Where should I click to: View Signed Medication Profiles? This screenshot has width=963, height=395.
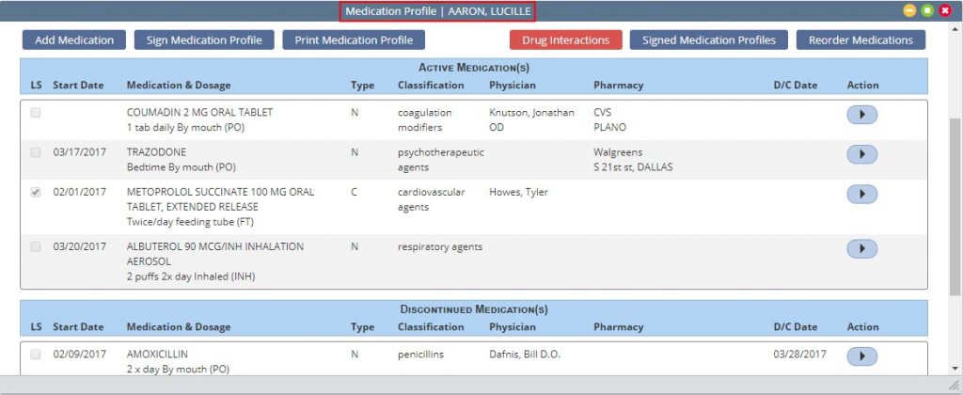coord(709,40)
